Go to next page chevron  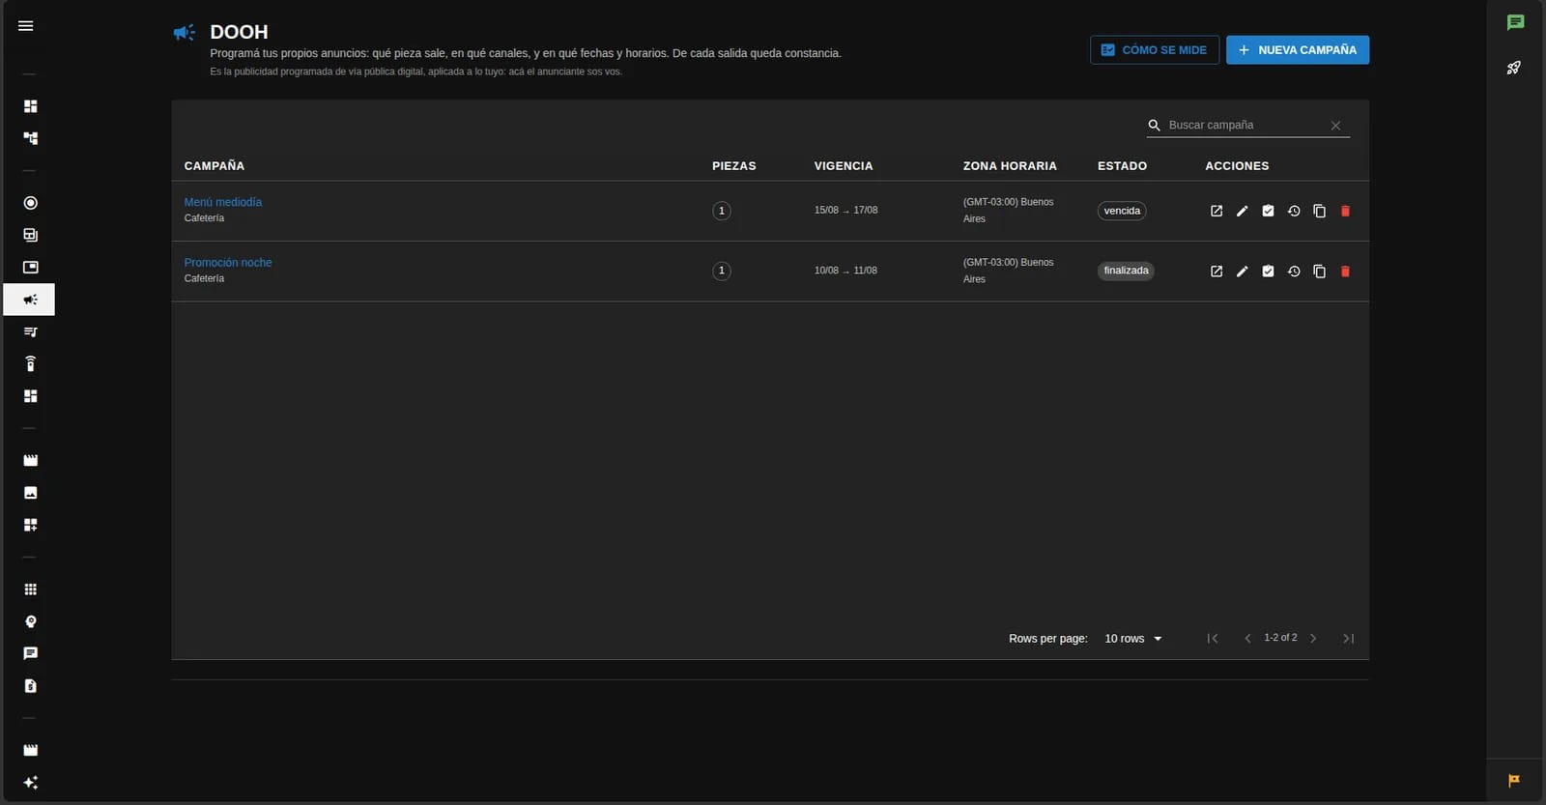click(x=1313, y=639)
